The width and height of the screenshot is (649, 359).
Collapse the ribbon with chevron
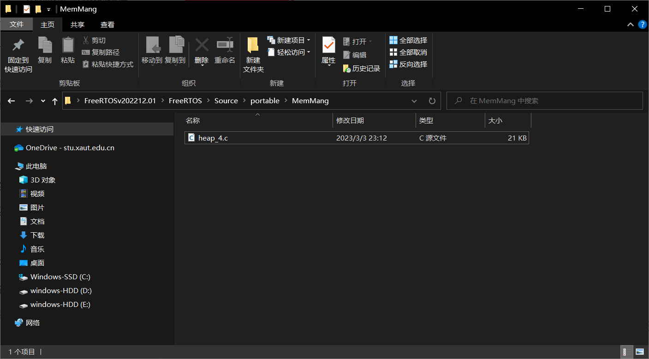click(x=630, y=25)
